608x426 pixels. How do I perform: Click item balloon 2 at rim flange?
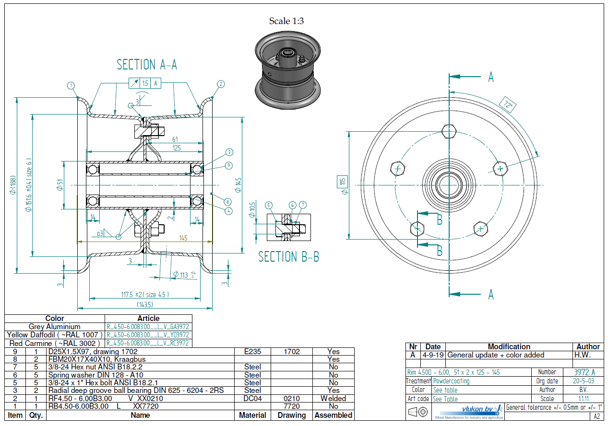pos(221,84)
